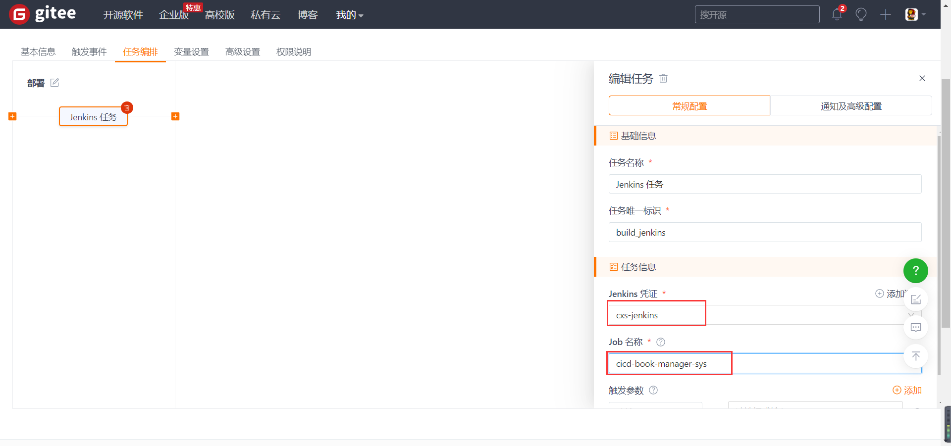Viewport: 951px width, 446px height.
Task: Click the floating chat message icon
Action: click(x=916, y=327)
